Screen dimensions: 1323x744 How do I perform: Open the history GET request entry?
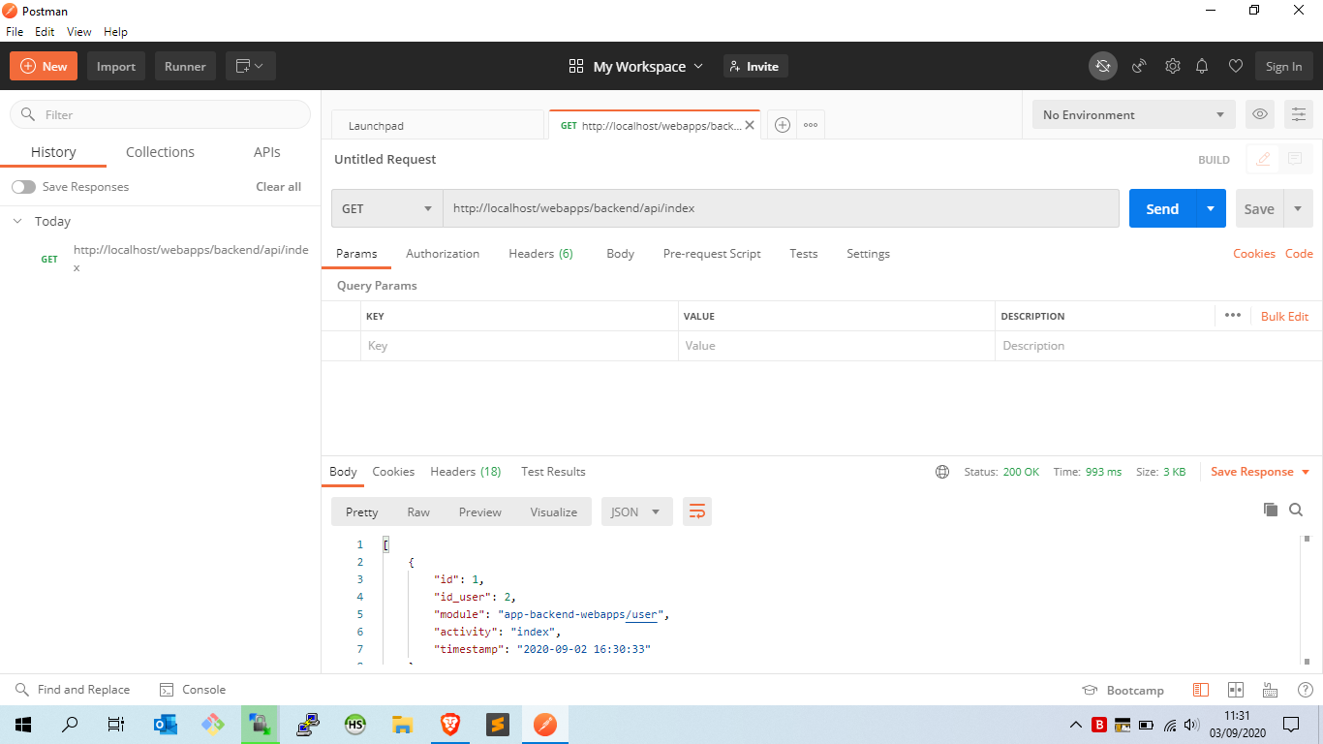pos(174,259)
